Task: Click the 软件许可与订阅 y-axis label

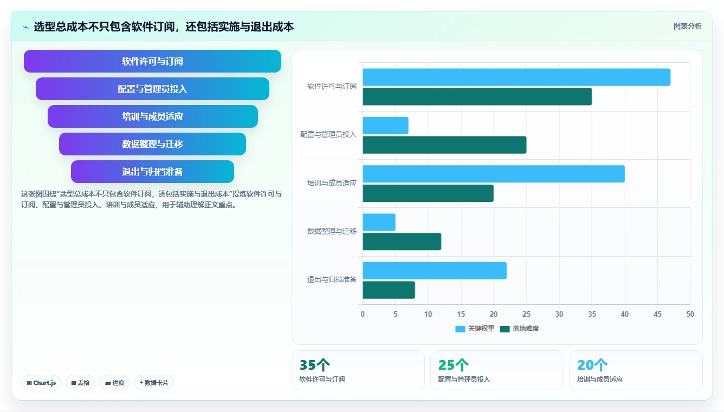Action: pyautogui.click(x=332, y=86)
